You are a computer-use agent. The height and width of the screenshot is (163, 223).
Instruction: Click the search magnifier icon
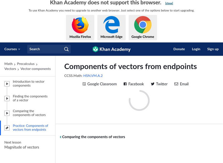click(x=66, y=49)
